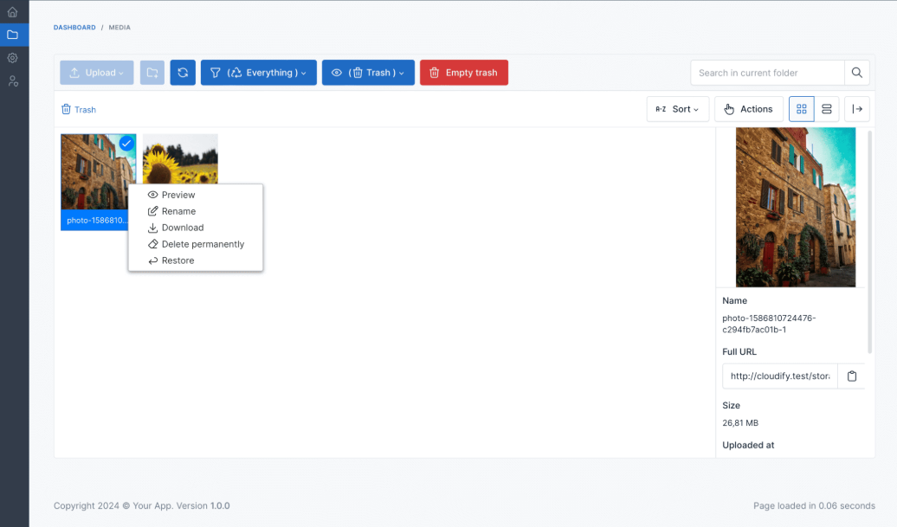Focus the Search in current folder field
This screenshot has height=527, width=897.
point(767,73)
